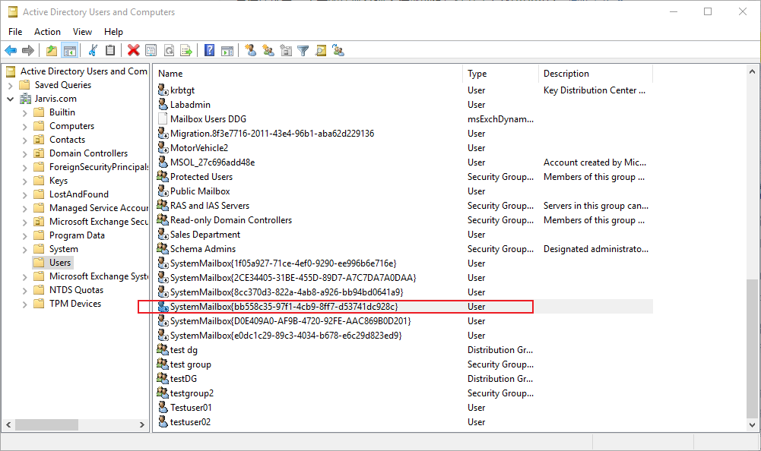Viewport: 761px width, 451px height.
Task: Select ForeignSecurityPrincipals tree item
Action: [x=99, y=167]
